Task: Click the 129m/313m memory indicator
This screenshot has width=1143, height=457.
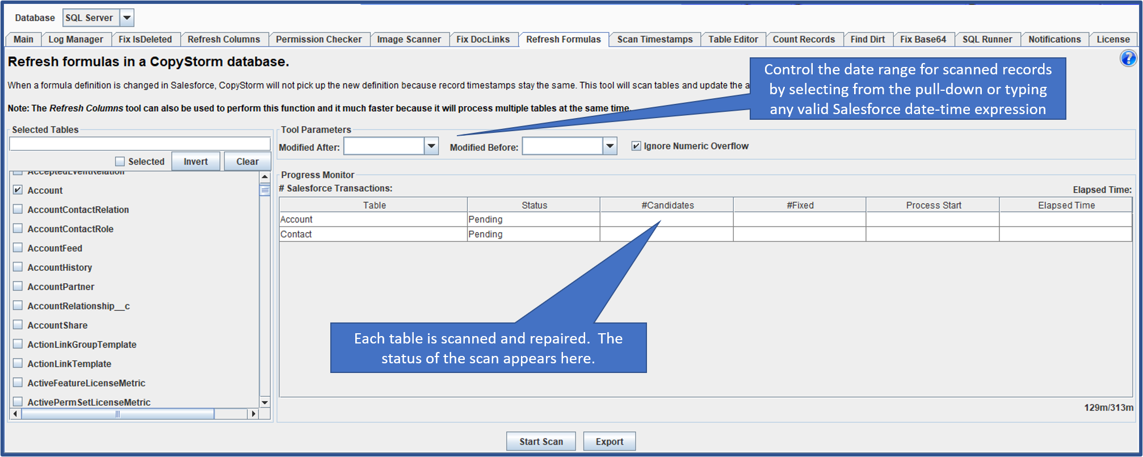Action: (x=1108, y=407)
